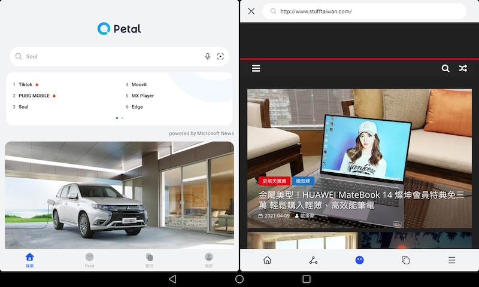Tap the Android recent apps square
This screenshot has width=479, height=287.
click(307, 279)
